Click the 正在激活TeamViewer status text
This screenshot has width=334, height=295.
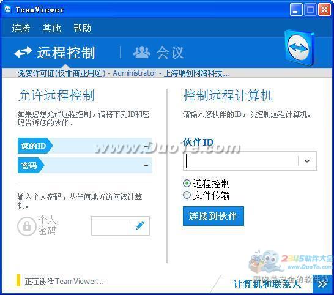pos(64,282)
